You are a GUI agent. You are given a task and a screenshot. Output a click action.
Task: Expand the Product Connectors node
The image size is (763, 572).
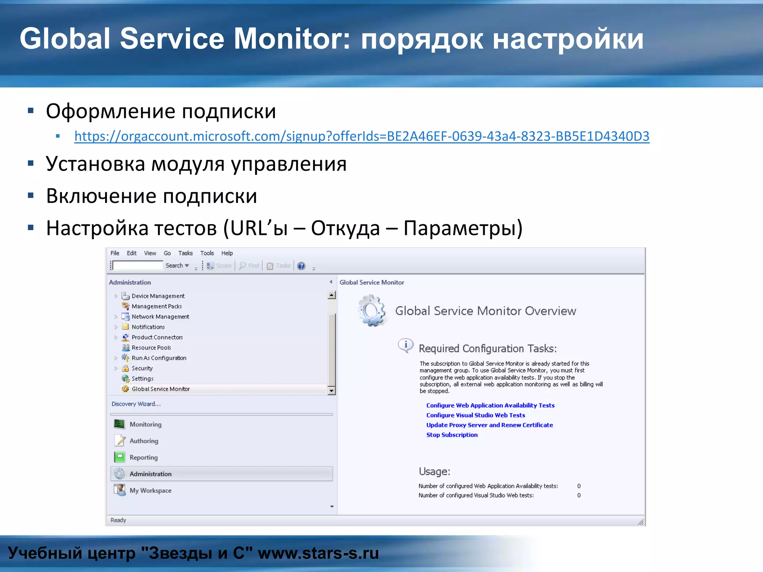(x=116, y=337)
